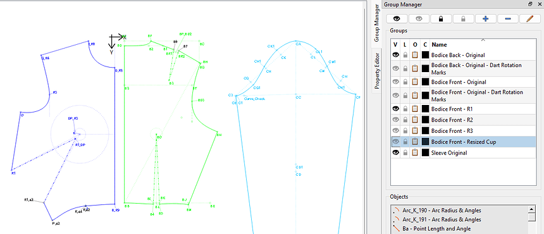This screenshot has width=544, height=234.
Task: Click the V visibility column header
Action: click(x=395, y=45)
